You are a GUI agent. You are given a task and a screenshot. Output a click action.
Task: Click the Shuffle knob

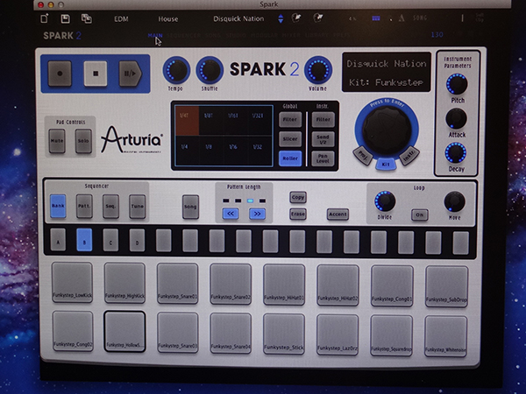pyautogui.click(x=210, y=70)
